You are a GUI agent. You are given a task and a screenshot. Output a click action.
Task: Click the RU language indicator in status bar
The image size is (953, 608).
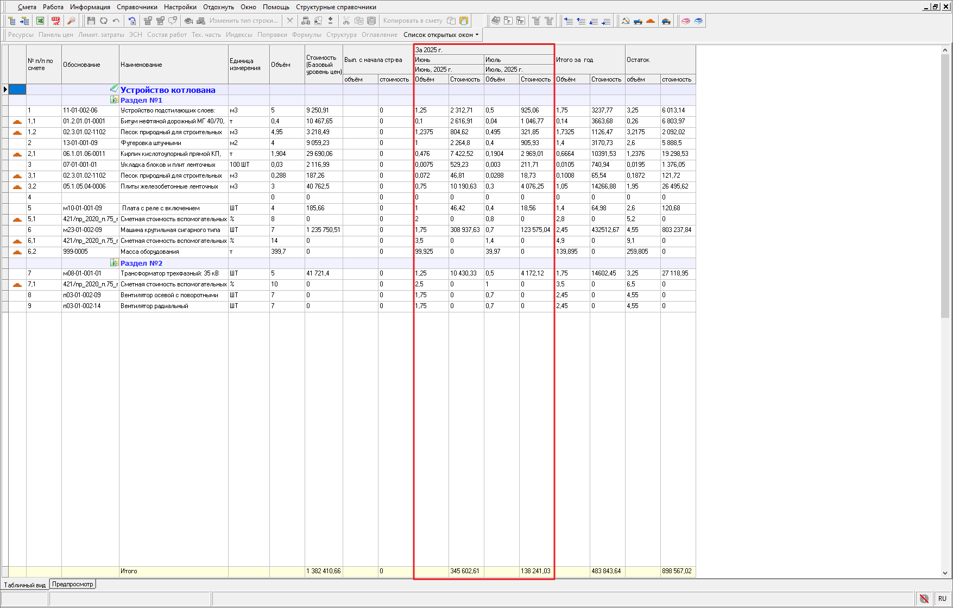[942, 598]
